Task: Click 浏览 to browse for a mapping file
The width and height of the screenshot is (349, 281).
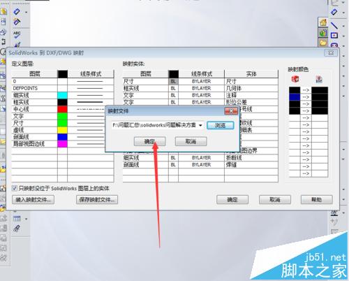Action: pyautogui.click(x=220, y=125)
